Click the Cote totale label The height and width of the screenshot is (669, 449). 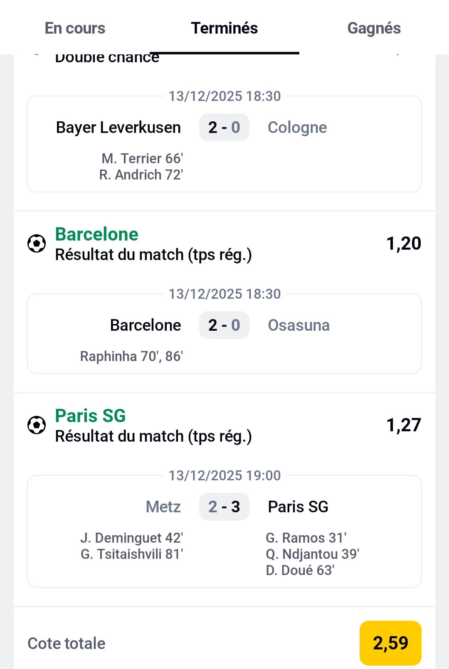coord(66,642)
